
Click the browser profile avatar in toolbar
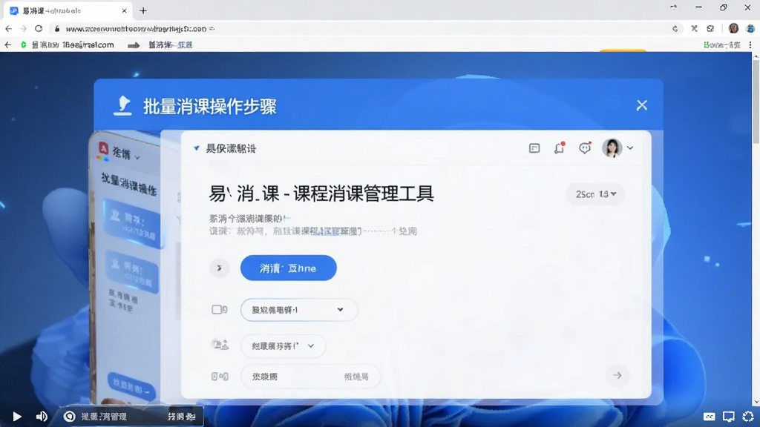pyautogui.click(x=733, y=29)
